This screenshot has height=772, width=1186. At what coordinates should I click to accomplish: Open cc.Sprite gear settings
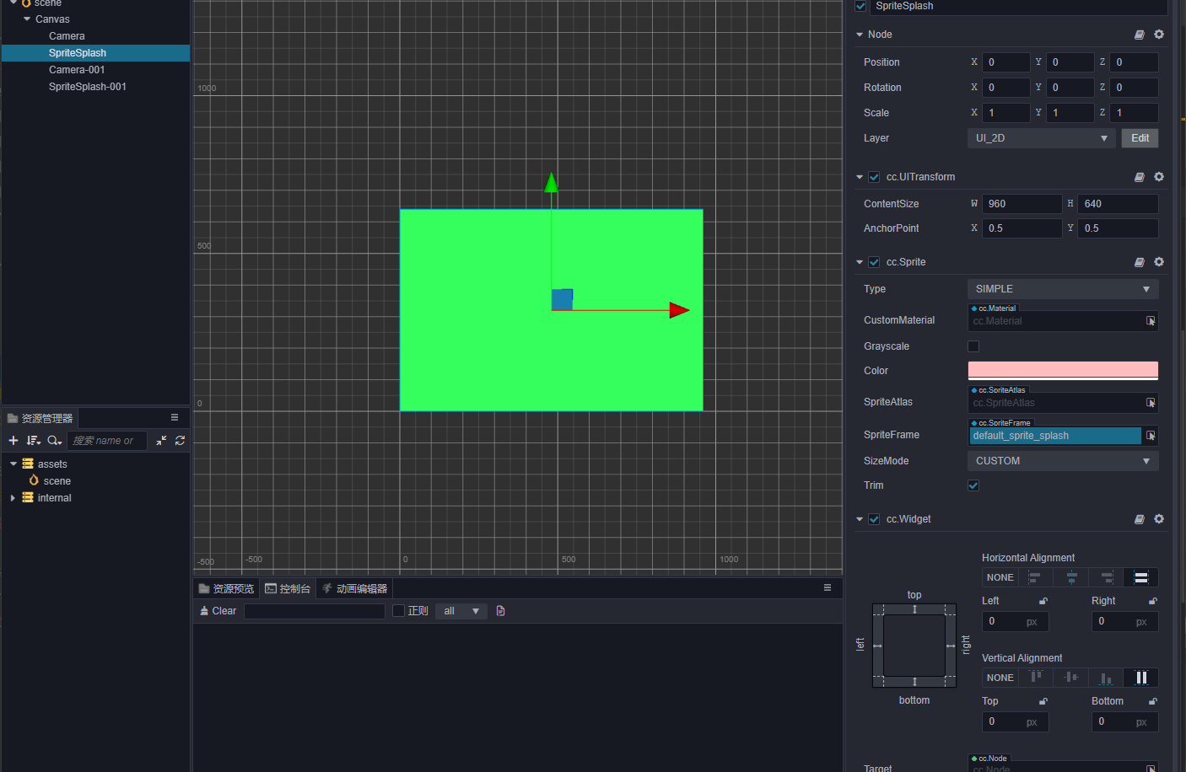click(x=1159, y=262)
